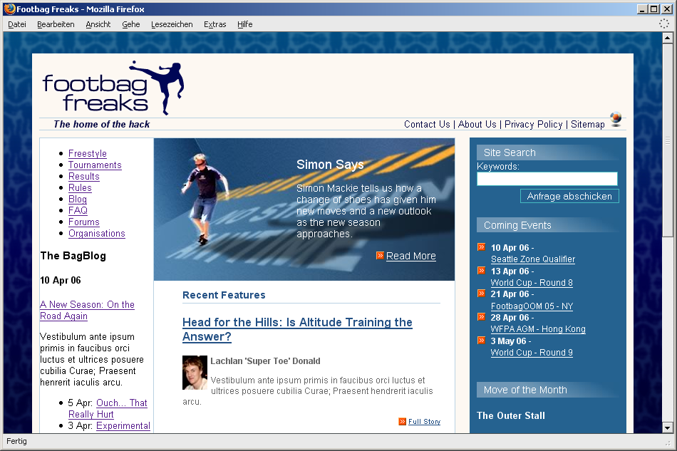Click the vertical scrollbar thumb
The image size is (677, 451).
click(668, 140)
